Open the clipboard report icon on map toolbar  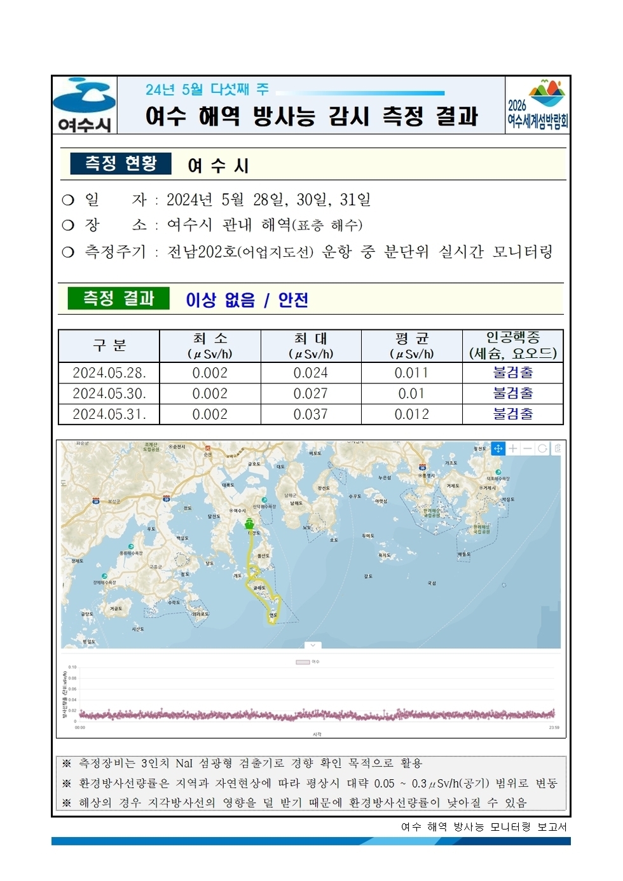(557, 448)
